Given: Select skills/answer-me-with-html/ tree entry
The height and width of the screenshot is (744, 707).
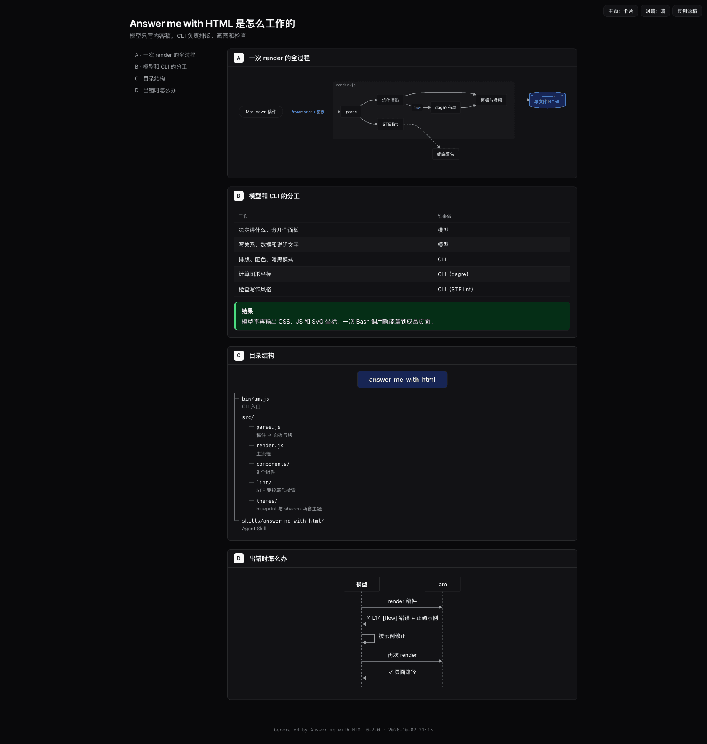Looking at the screenshot, I should [283, 521].
